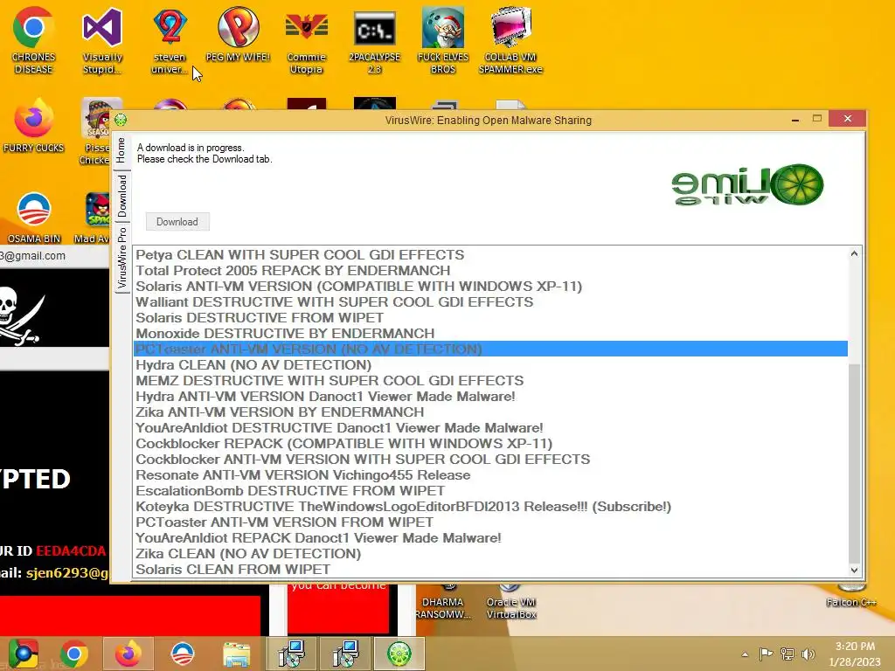
Task: Open the Chrome desktop shortcut labeled CHRONES DISEASE
Action: click(x=34, y=40)
